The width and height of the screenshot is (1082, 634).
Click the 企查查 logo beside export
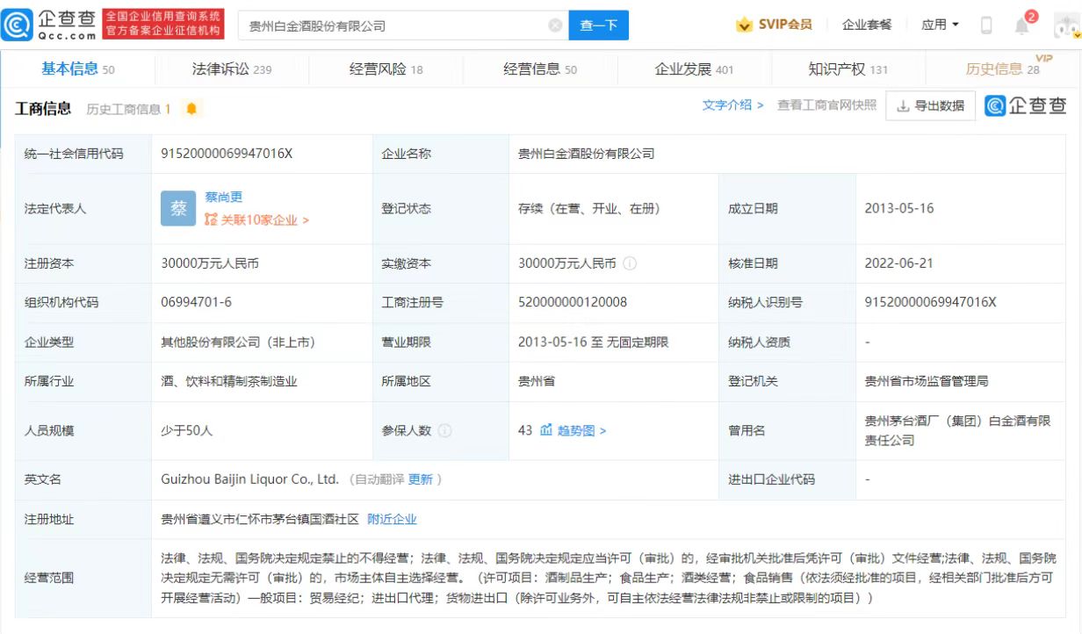(1025, 105)
